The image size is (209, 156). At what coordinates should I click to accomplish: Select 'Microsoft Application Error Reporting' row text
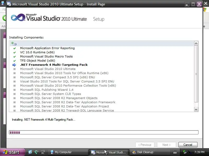coord(47,48)
